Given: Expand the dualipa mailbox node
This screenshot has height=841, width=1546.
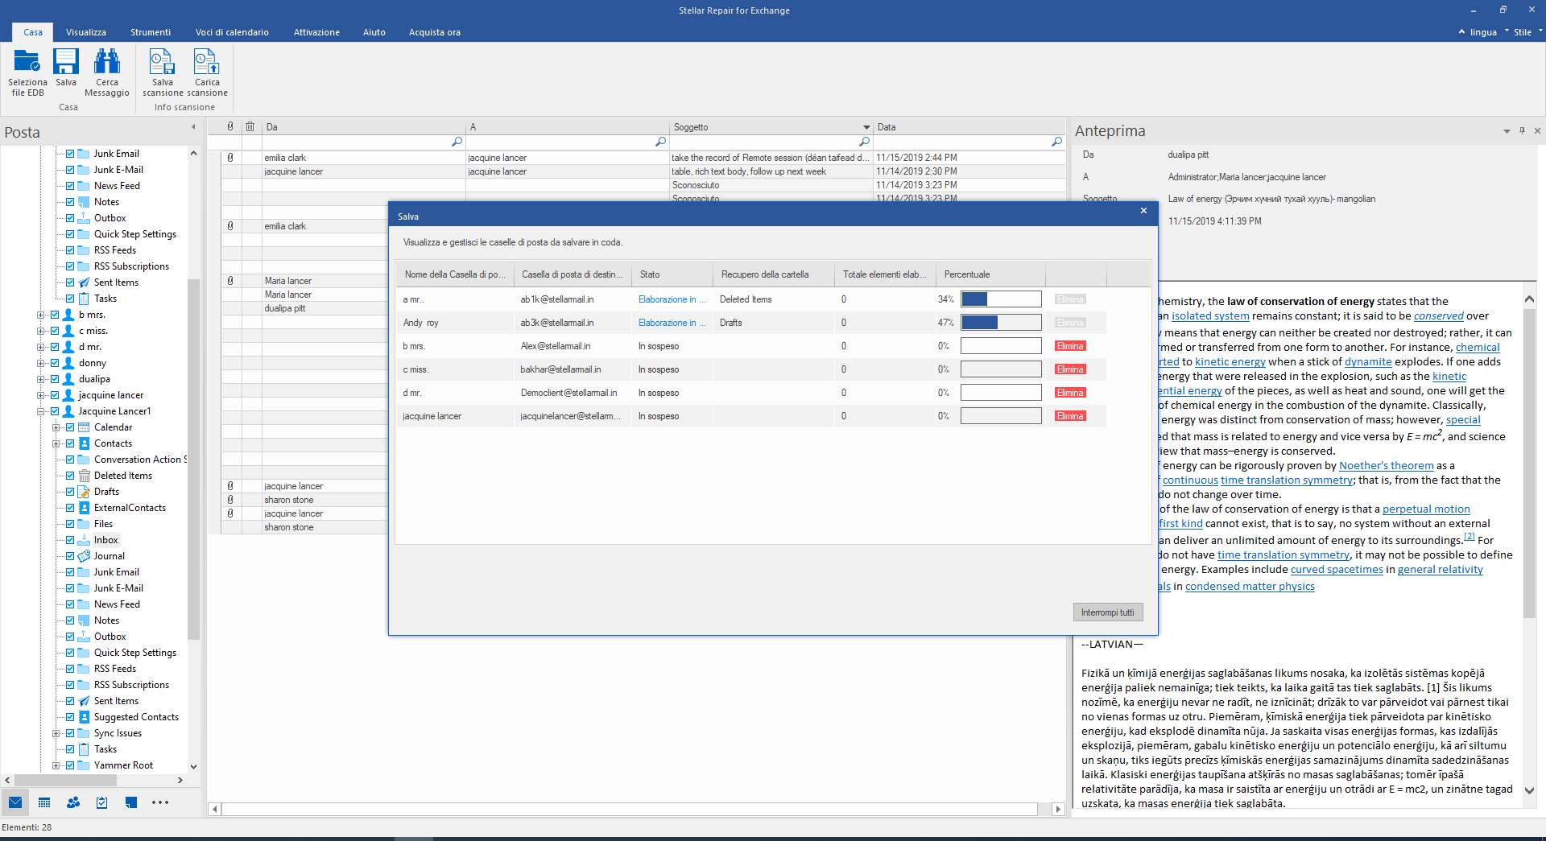Looking at the screenshot, I should click(x=40, y=379).
